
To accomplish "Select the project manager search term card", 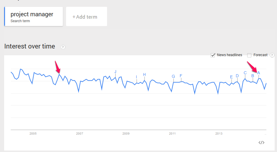I will (x=34, y=17).
